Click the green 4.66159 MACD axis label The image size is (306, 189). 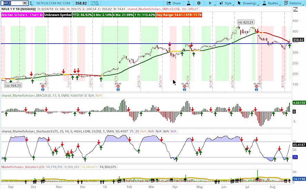coord(299,103)
